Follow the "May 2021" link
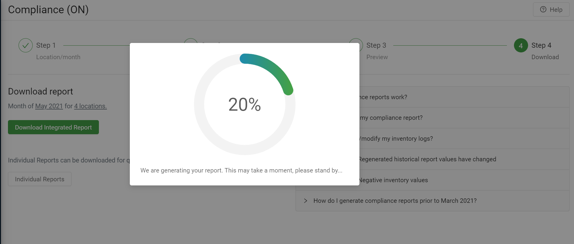The height and width of the screenshot is (244, 574). click(x=49, y=106)
